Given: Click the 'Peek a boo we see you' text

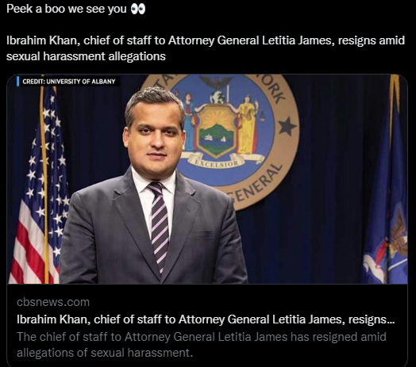Looking at the screenshot, I should (x=67, y=9).
